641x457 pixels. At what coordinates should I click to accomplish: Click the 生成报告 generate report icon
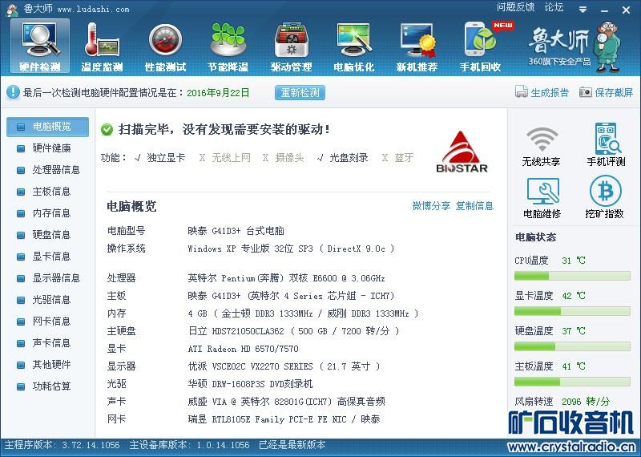coord(522,92)
